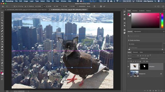Image resolution: width=165 pixels, height=92 pixels.
Task: Select My Library entry
Action: tap(145, 44)
